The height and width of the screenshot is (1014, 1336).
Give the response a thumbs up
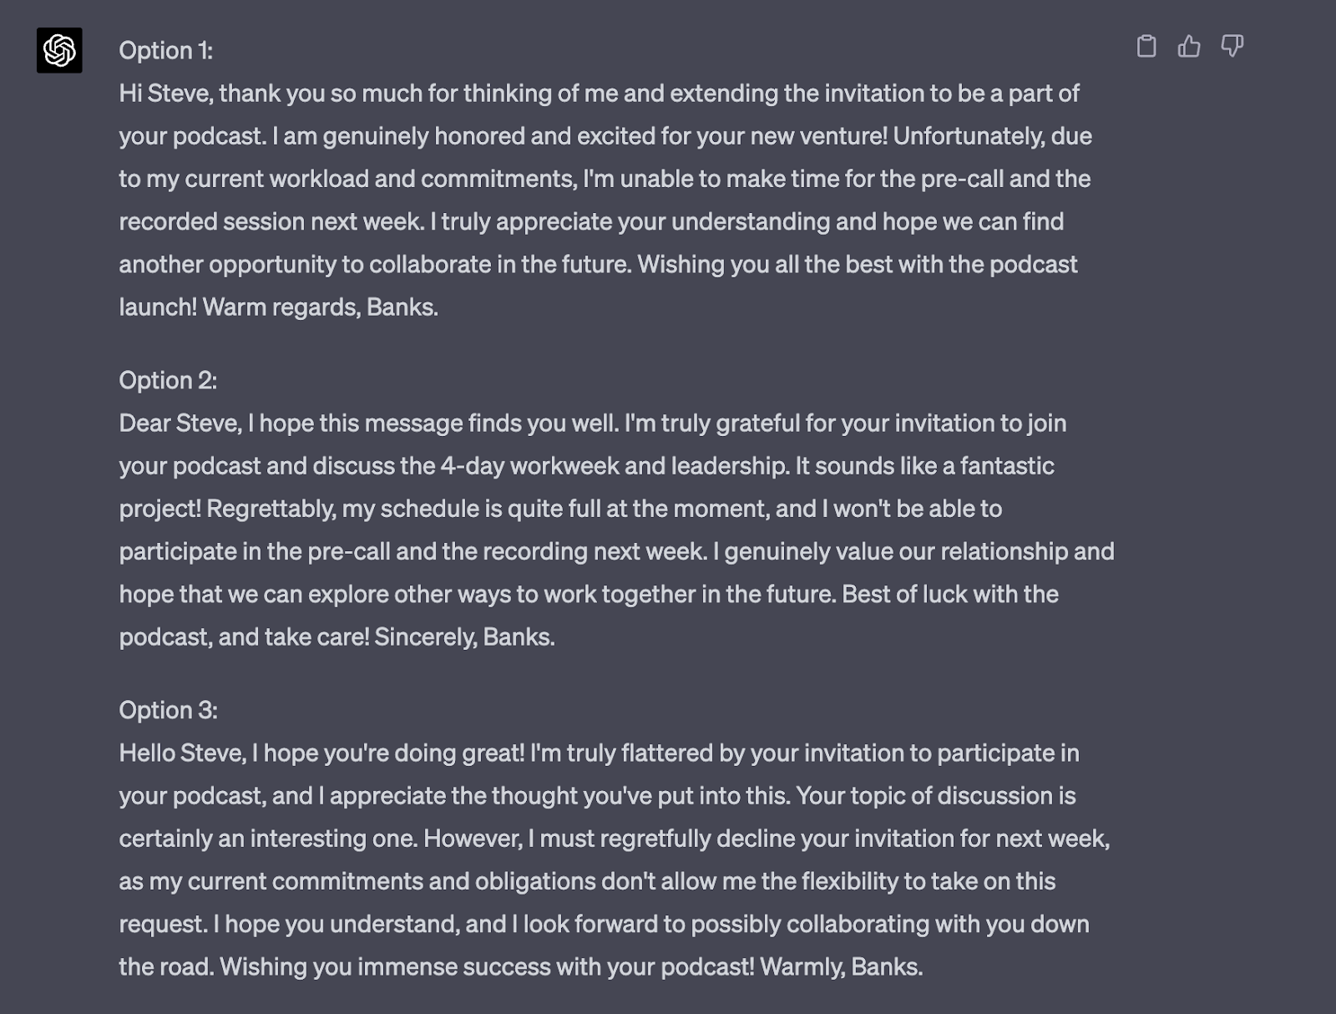coord(1189,46)
